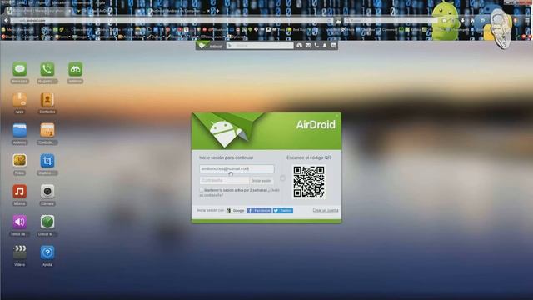Click the browser address bar
Screen dimensions: 533x300
pyautogui.click(x=172, y=21)
